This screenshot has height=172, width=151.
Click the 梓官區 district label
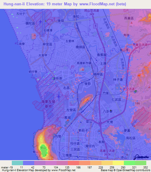47,44
